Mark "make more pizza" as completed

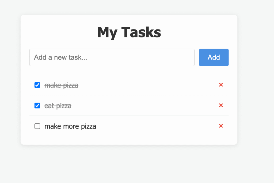[37, 126]
